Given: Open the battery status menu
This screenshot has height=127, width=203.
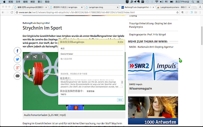Looking at the screenshot, I should point(172,2).
